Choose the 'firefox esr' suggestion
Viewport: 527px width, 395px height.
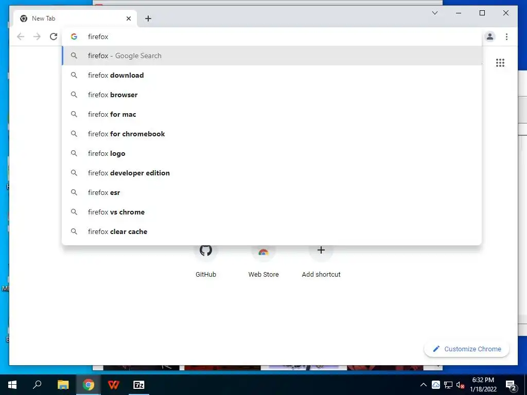tap(272, 192)
